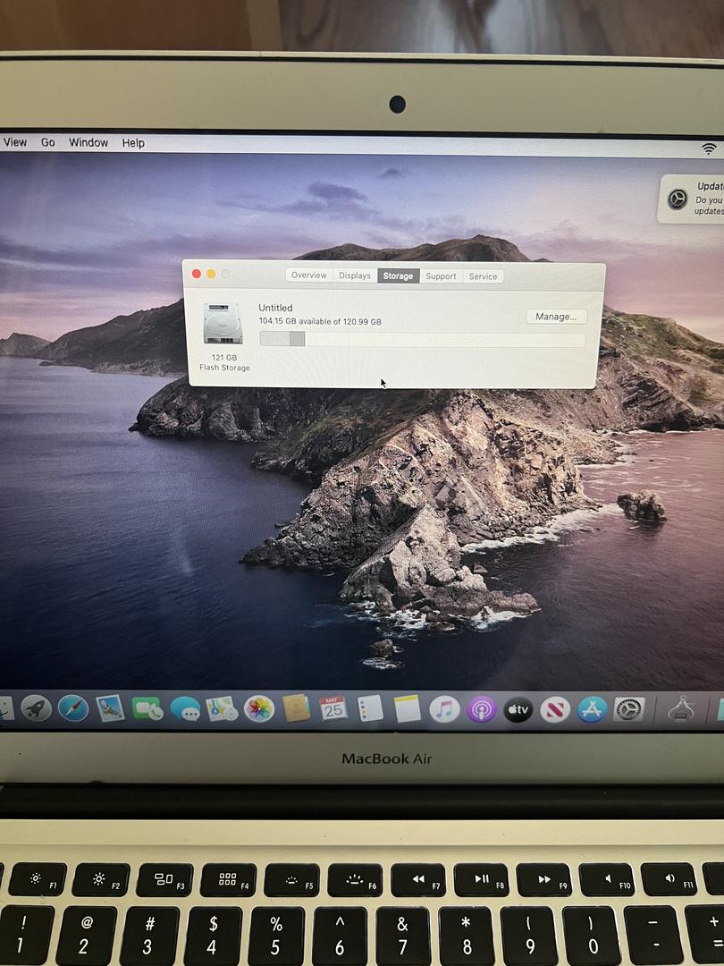724x966 pixels.
Task: Open the Go menu
Action: pyautogui.click(x=47, y=142)
